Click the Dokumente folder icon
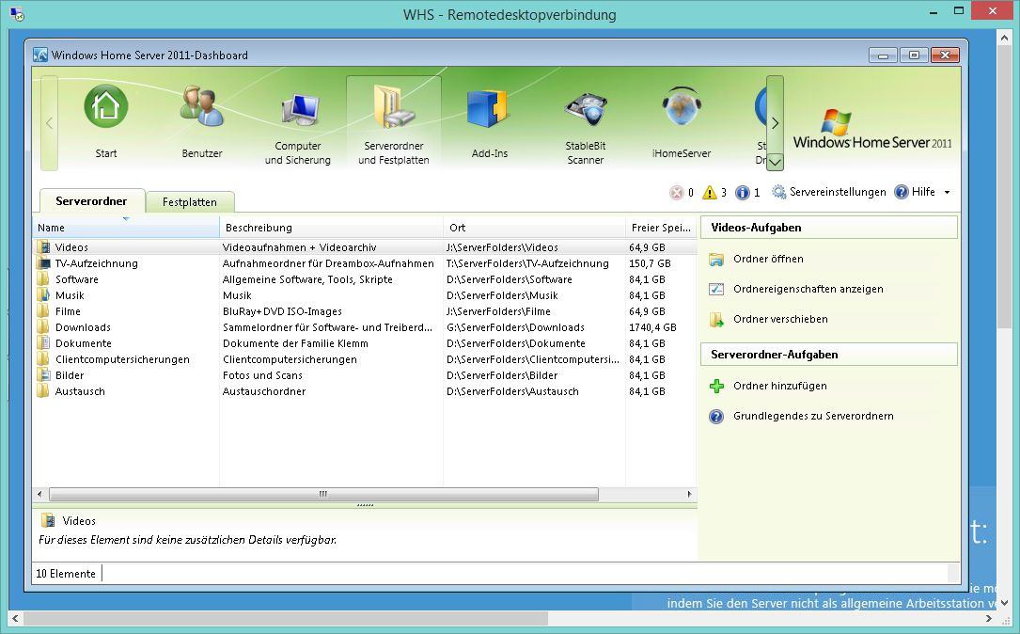The height and width of the screenshot is (634, 1020). [x=43, y=343]
